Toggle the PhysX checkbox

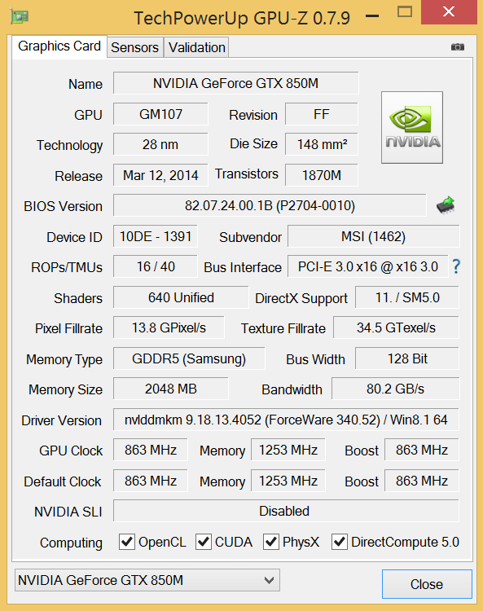coord(271,542)
